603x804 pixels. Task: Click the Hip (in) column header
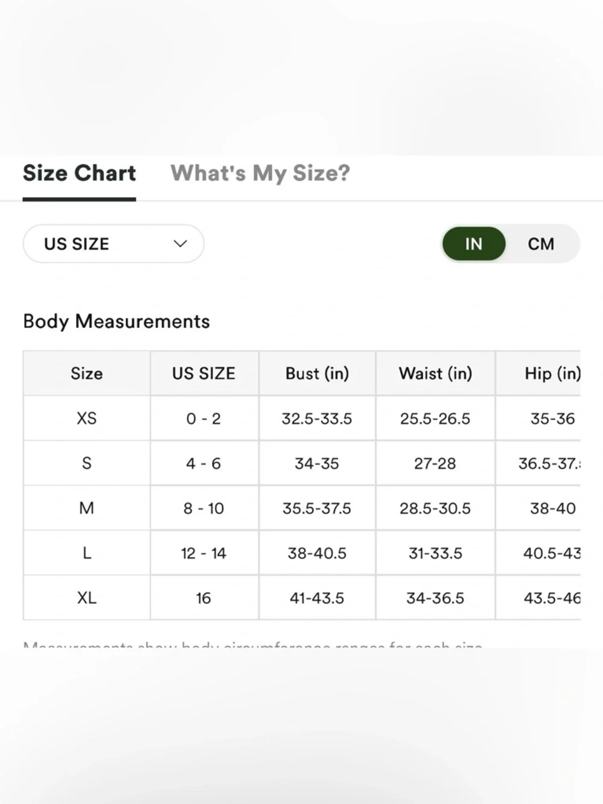[552, 373]
